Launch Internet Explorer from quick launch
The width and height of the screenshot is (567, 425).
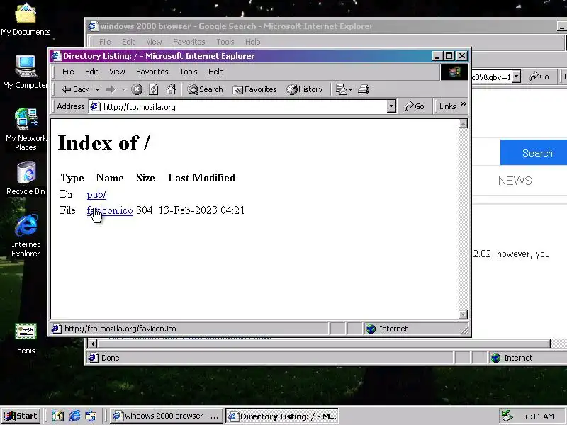pyautogui.click(x=74, y=416)
